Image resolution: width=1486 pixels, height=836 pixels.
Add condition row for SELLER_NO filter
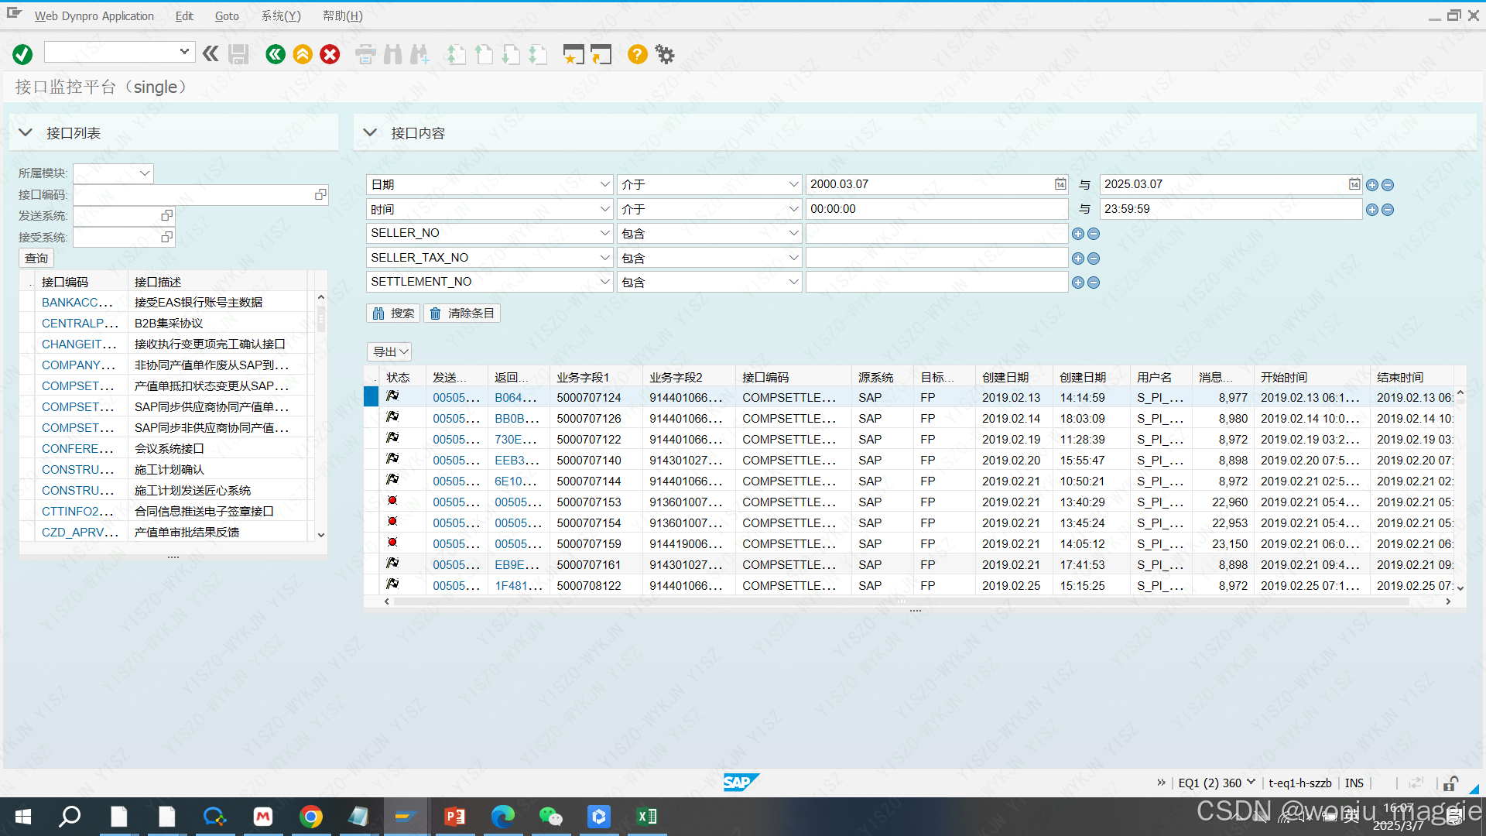pyautogui.click(x=1077, y=234)
